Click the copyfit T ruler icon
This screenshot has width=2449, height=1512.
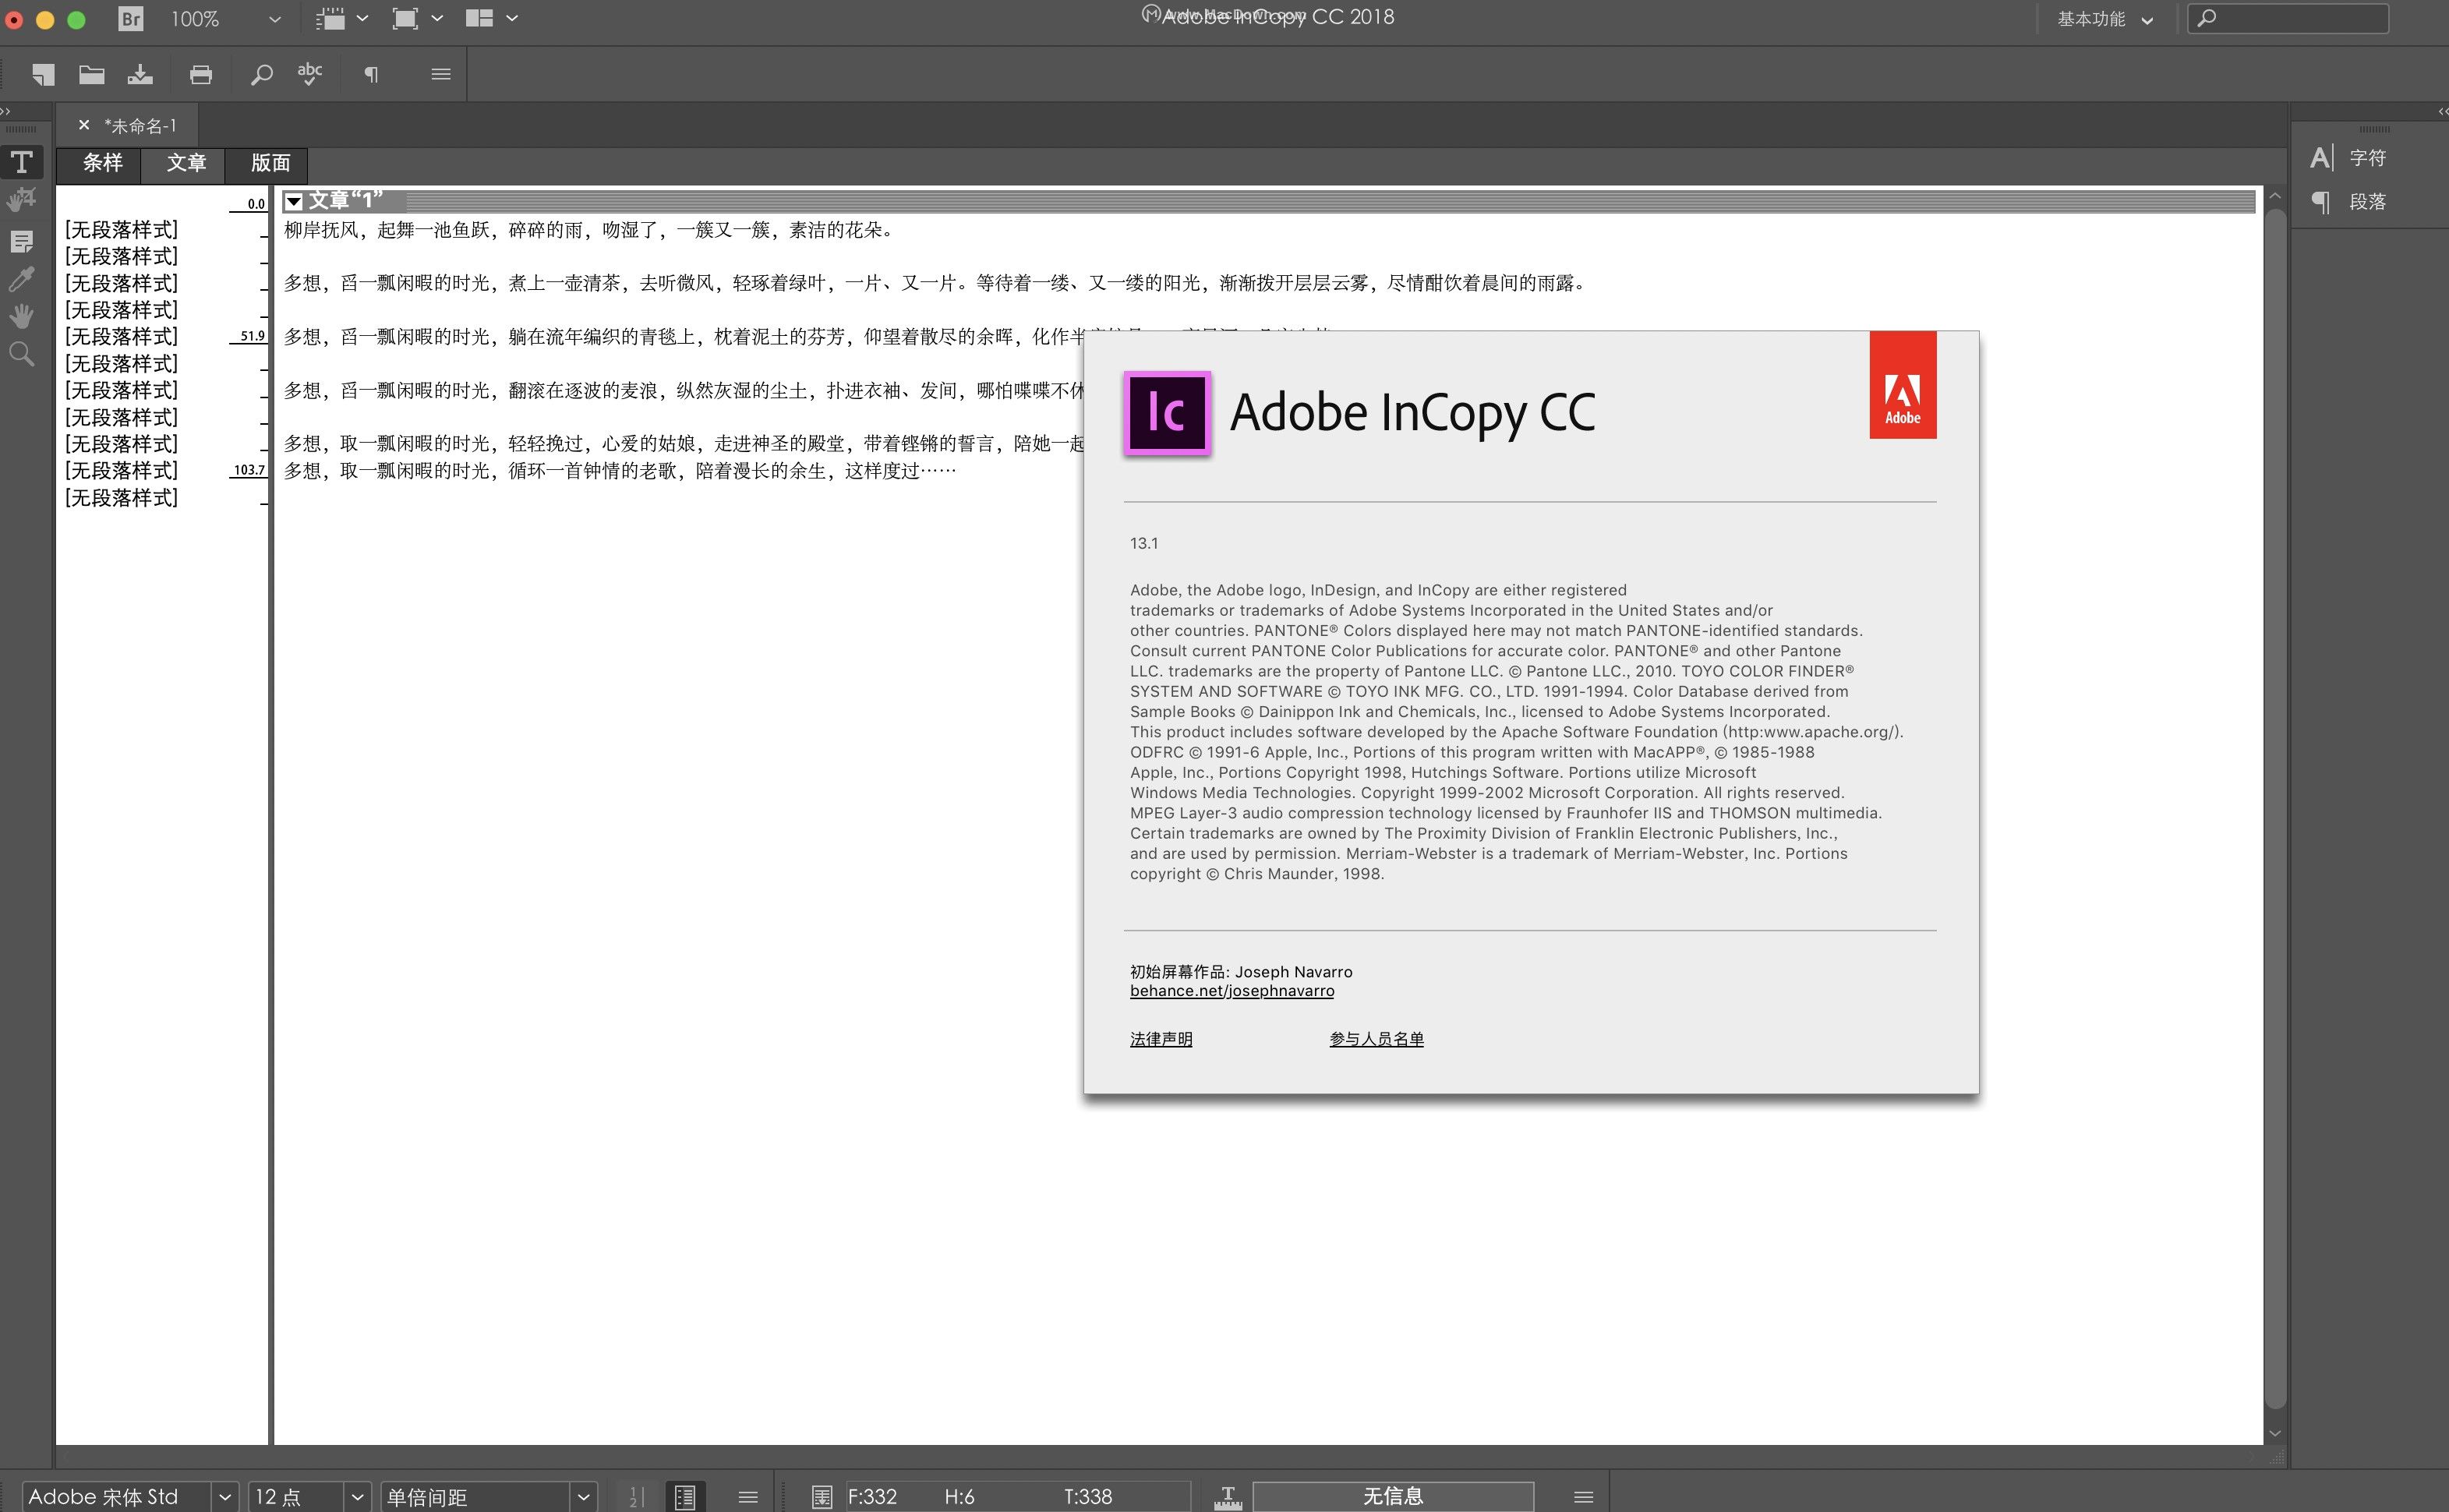(x=1228, y=1497)
